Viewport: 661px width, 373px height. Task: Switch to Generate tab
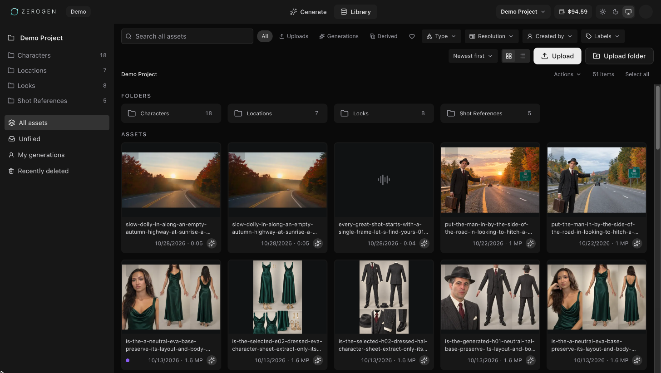(x=308, y=12)
